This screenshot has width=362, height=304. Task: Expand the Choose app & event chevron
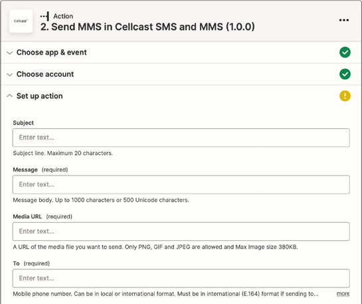9,53
